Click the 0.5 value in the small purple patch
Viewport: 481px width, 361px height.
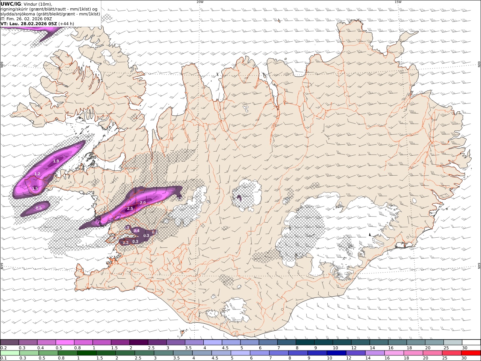pos(39,208)
